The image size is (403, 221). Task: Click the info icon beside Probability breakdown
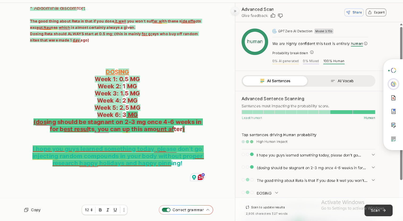(312, 52)
